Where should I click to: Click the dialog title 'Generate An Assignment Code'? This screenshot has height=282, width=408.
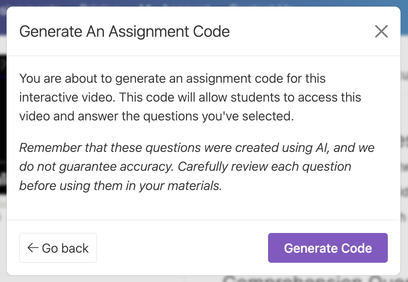[124, 31]
